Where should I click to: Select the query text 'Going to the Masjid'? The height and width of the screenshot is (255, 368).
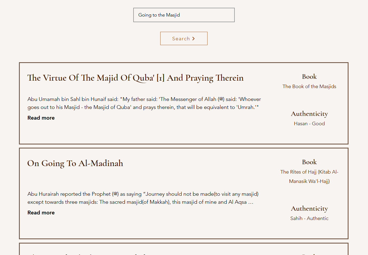[159, 15]
